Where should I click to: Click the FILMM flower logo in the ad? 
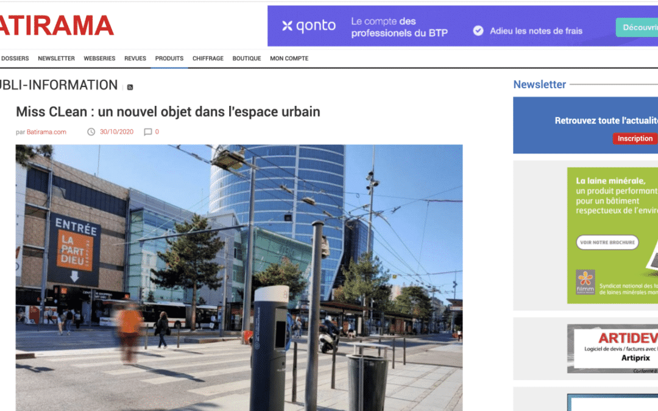tap(585, 280)
